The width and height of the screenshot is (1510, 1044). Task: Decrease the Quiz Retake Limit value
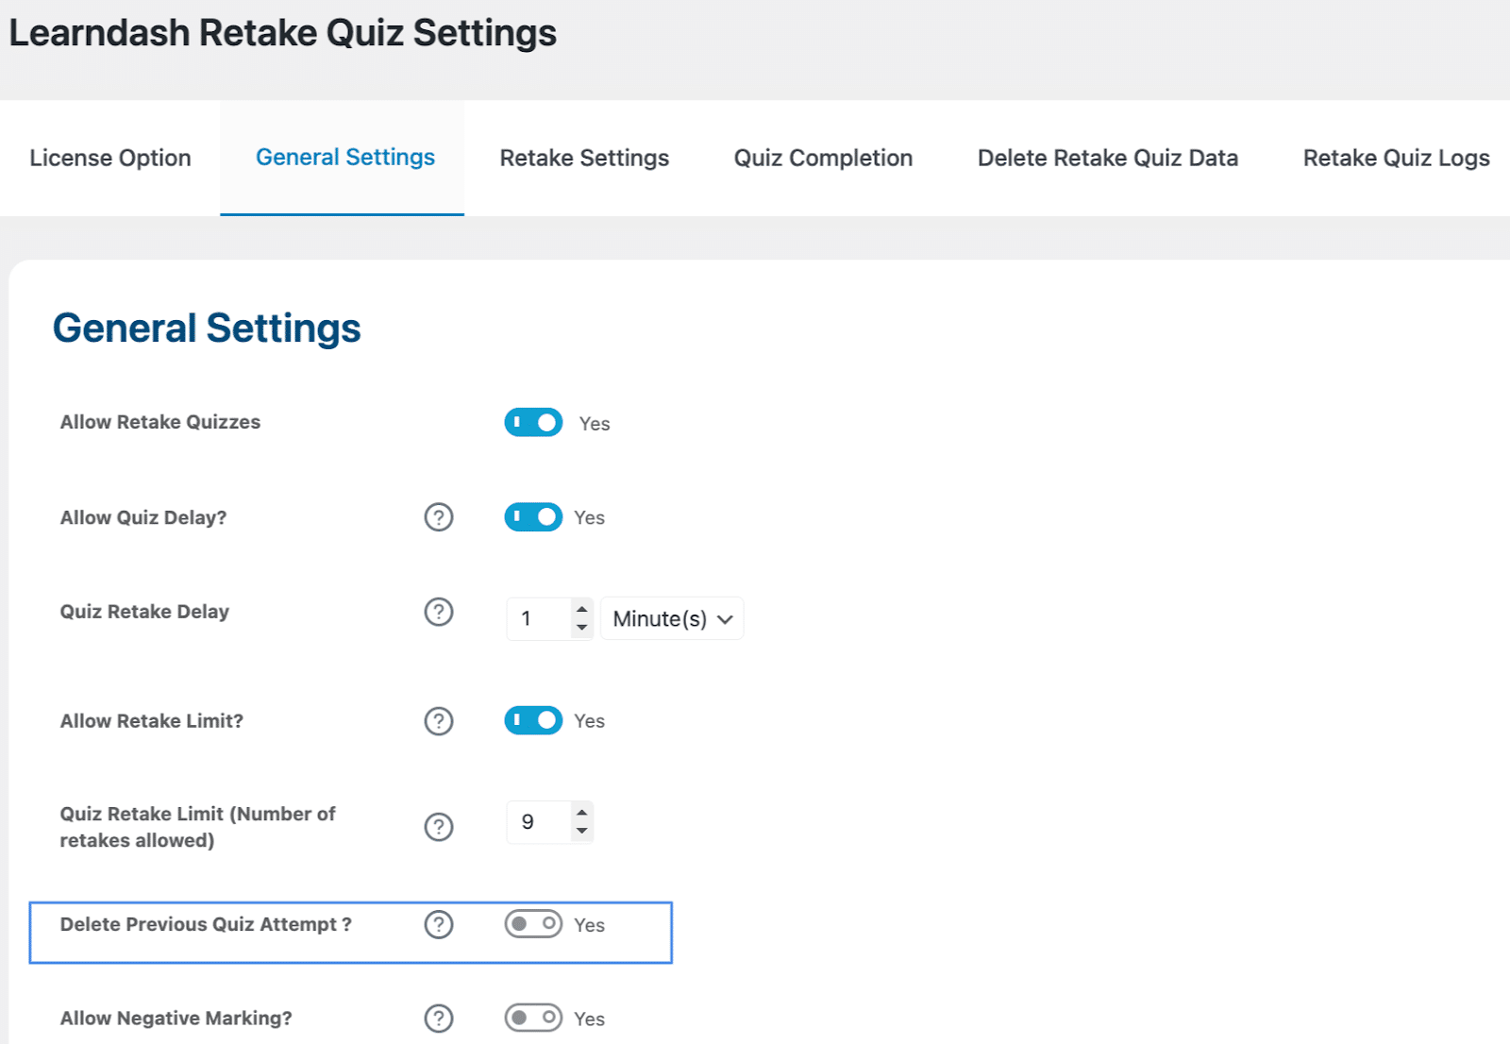(x=582, y=831)
